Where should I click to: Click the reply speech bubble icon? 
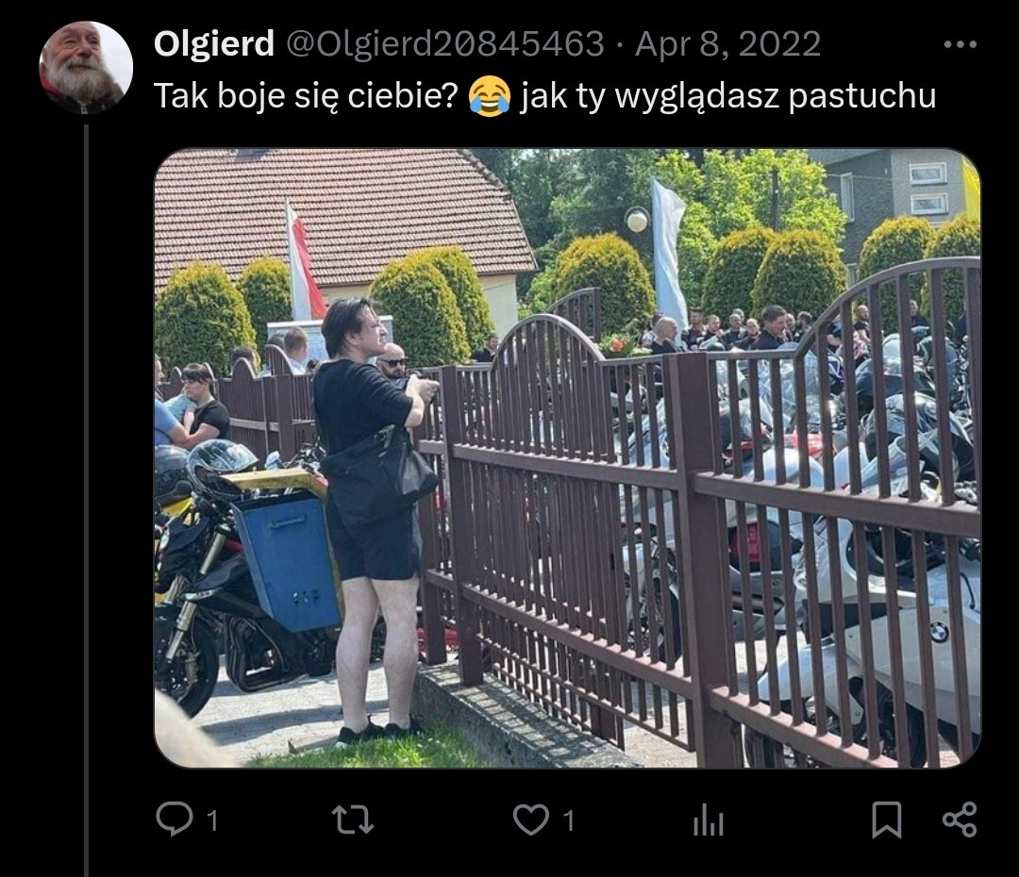point(175,819)
